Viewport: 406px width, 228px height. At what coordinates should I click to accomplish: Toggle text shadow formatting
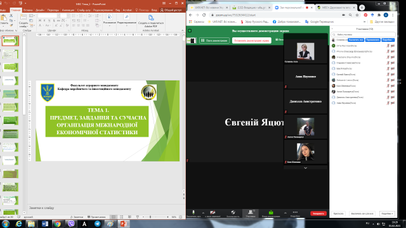pyautogui.click(x=53, y=20)
